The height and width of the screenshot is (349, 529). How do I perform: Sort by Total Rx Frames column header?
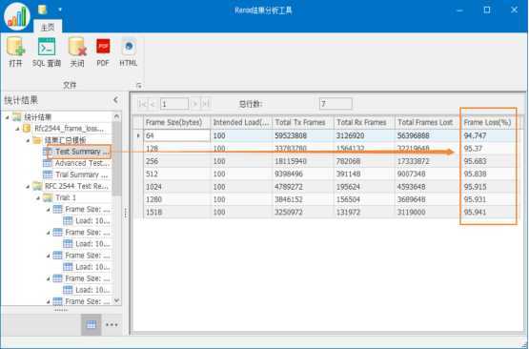click(364, 122)
